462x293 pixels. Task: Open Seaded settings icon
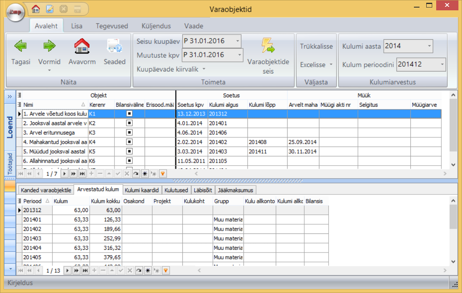coord(114,46)
